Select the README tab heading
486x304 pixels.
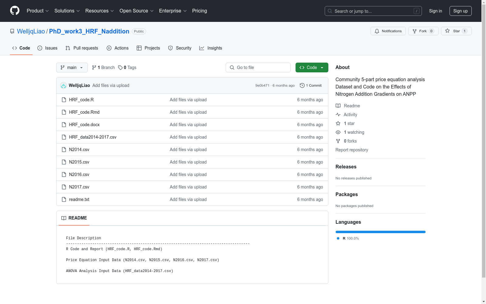(74, 218)
